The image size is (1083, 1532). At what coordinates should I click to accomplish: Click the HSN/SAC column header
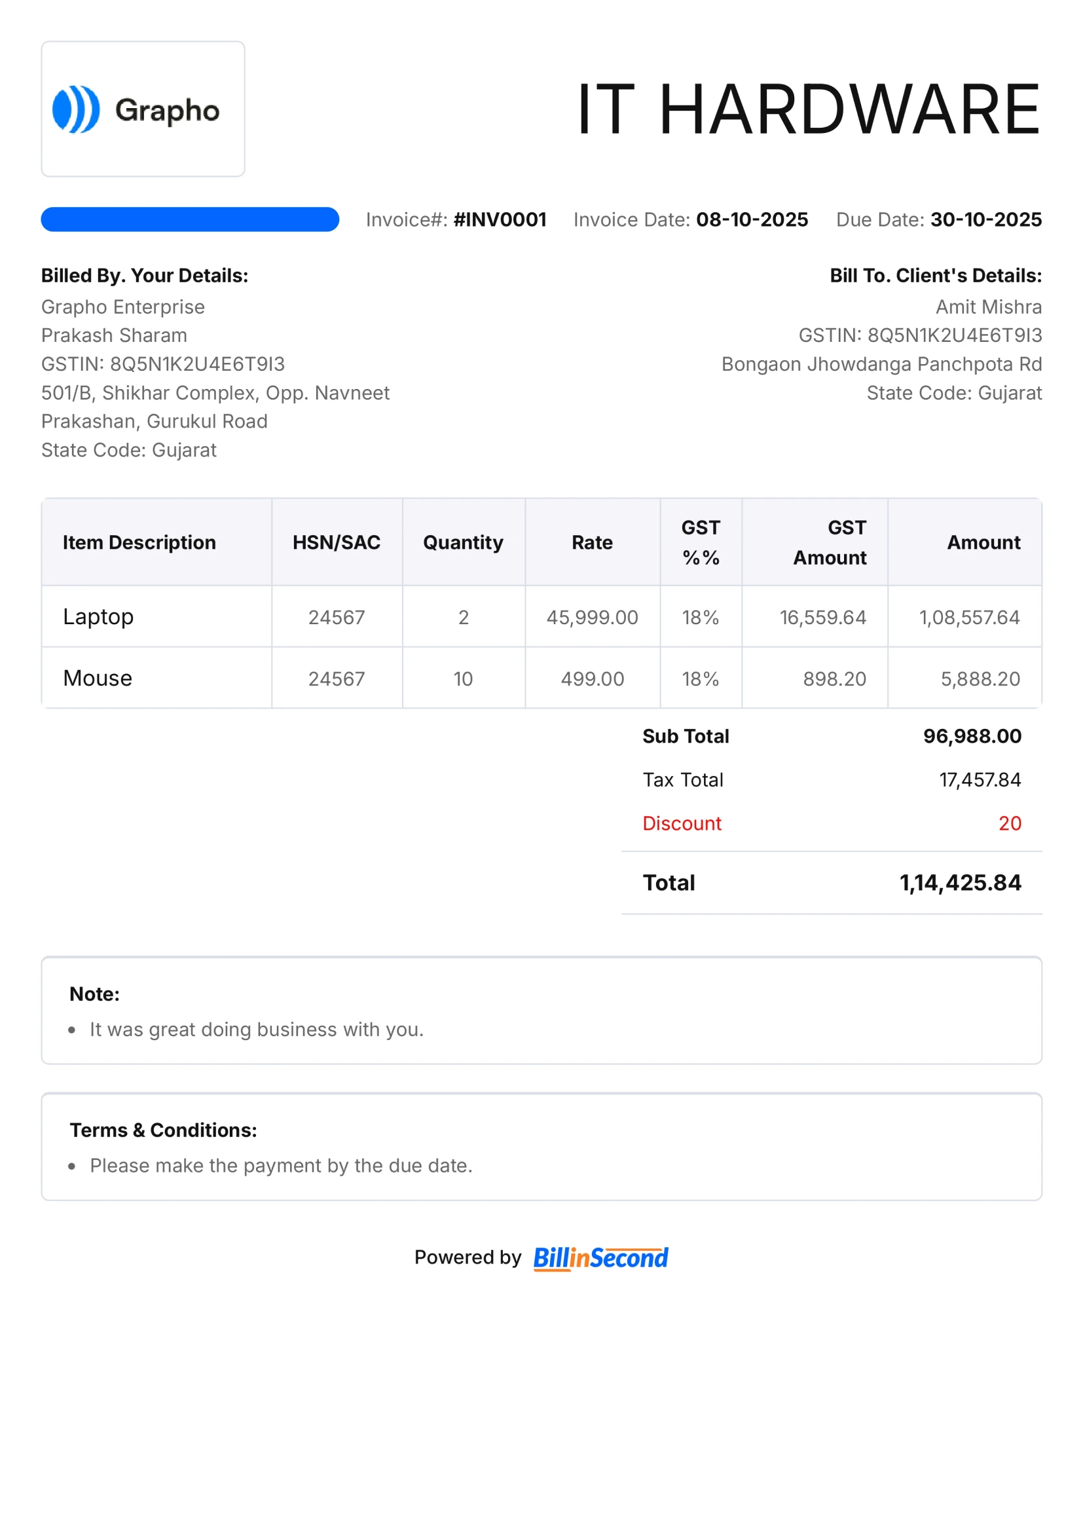coord(336,542)
